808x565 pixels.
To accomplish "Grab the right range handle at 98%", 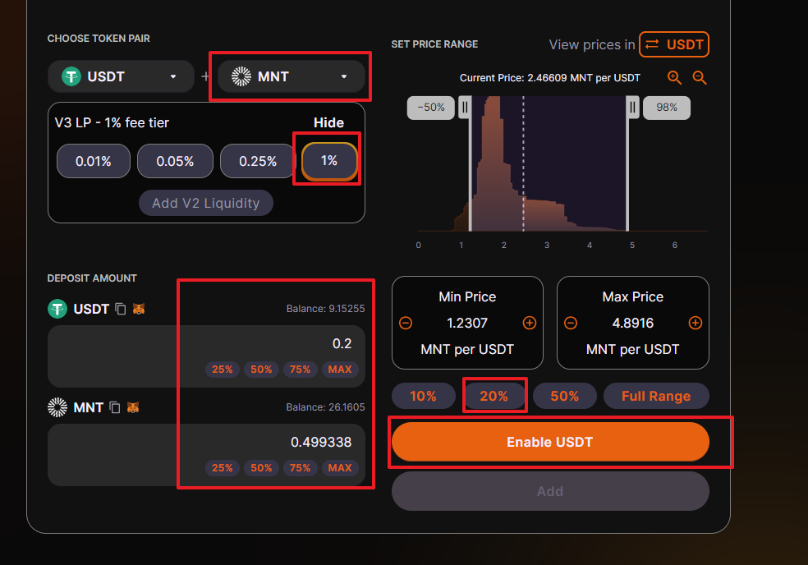I will tap(633, 108).
